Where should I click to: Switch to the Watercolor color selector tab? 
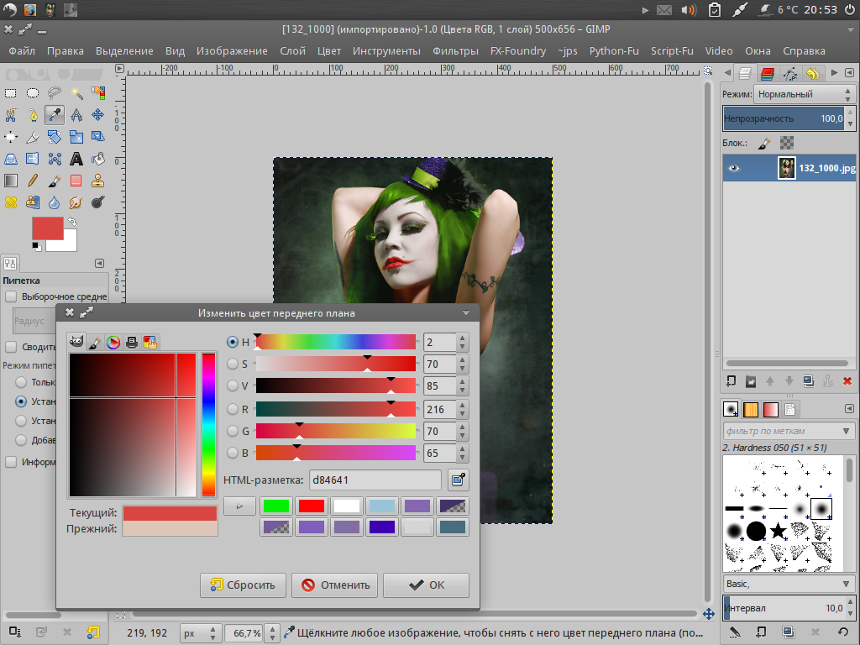tap(95, 343)
